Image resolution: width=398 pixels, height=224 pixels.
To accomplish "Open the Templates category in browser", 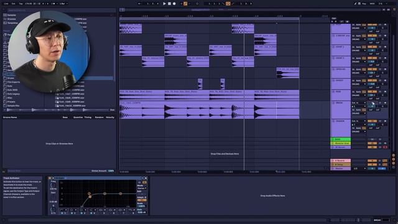I will pyautogui.click(x=12, y=23).
